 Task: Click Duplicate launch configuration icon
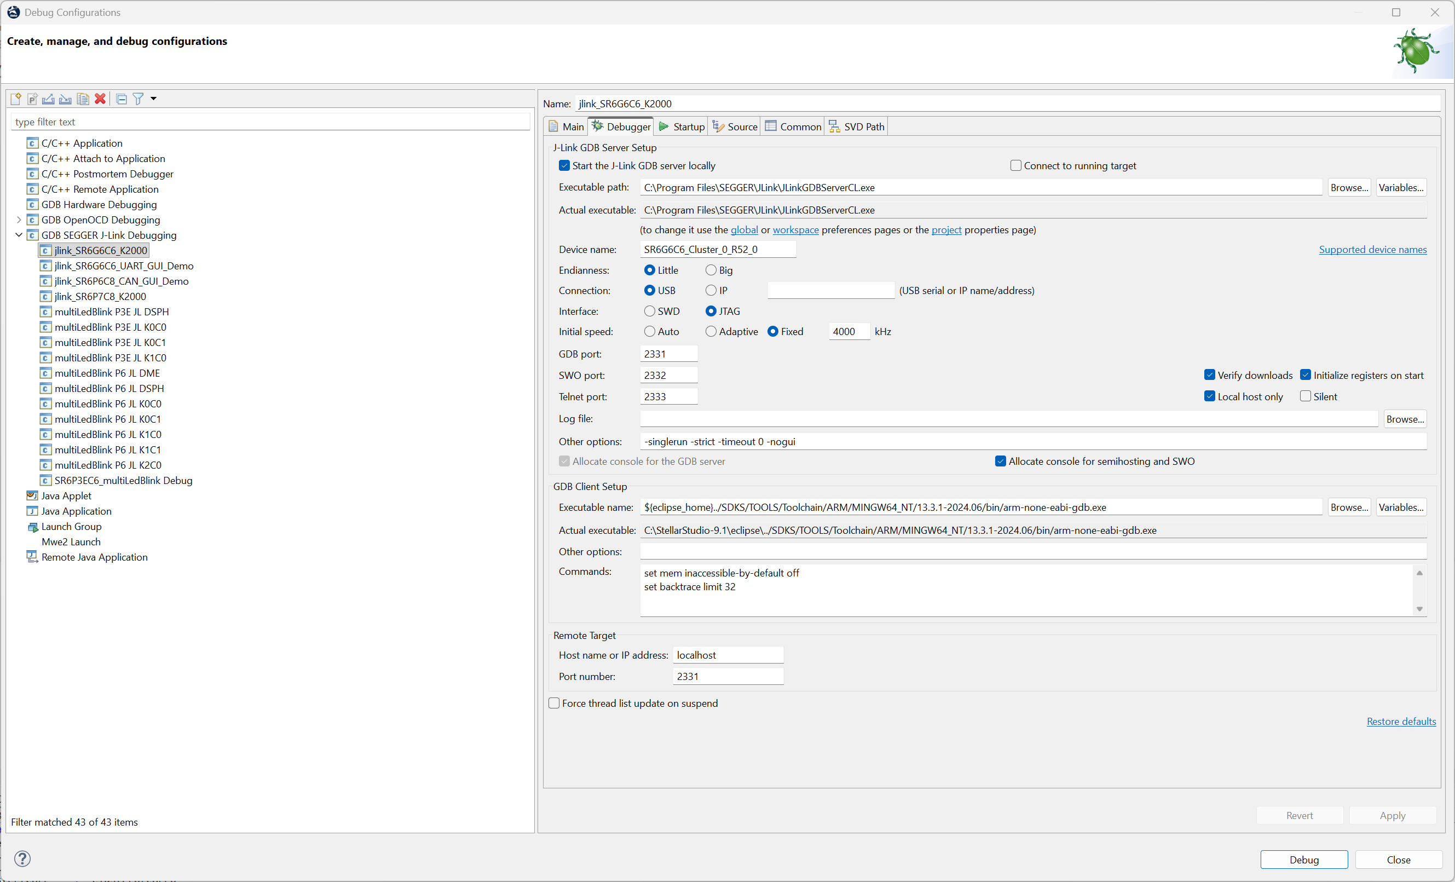pyautogui.click(x=83, y=99)
